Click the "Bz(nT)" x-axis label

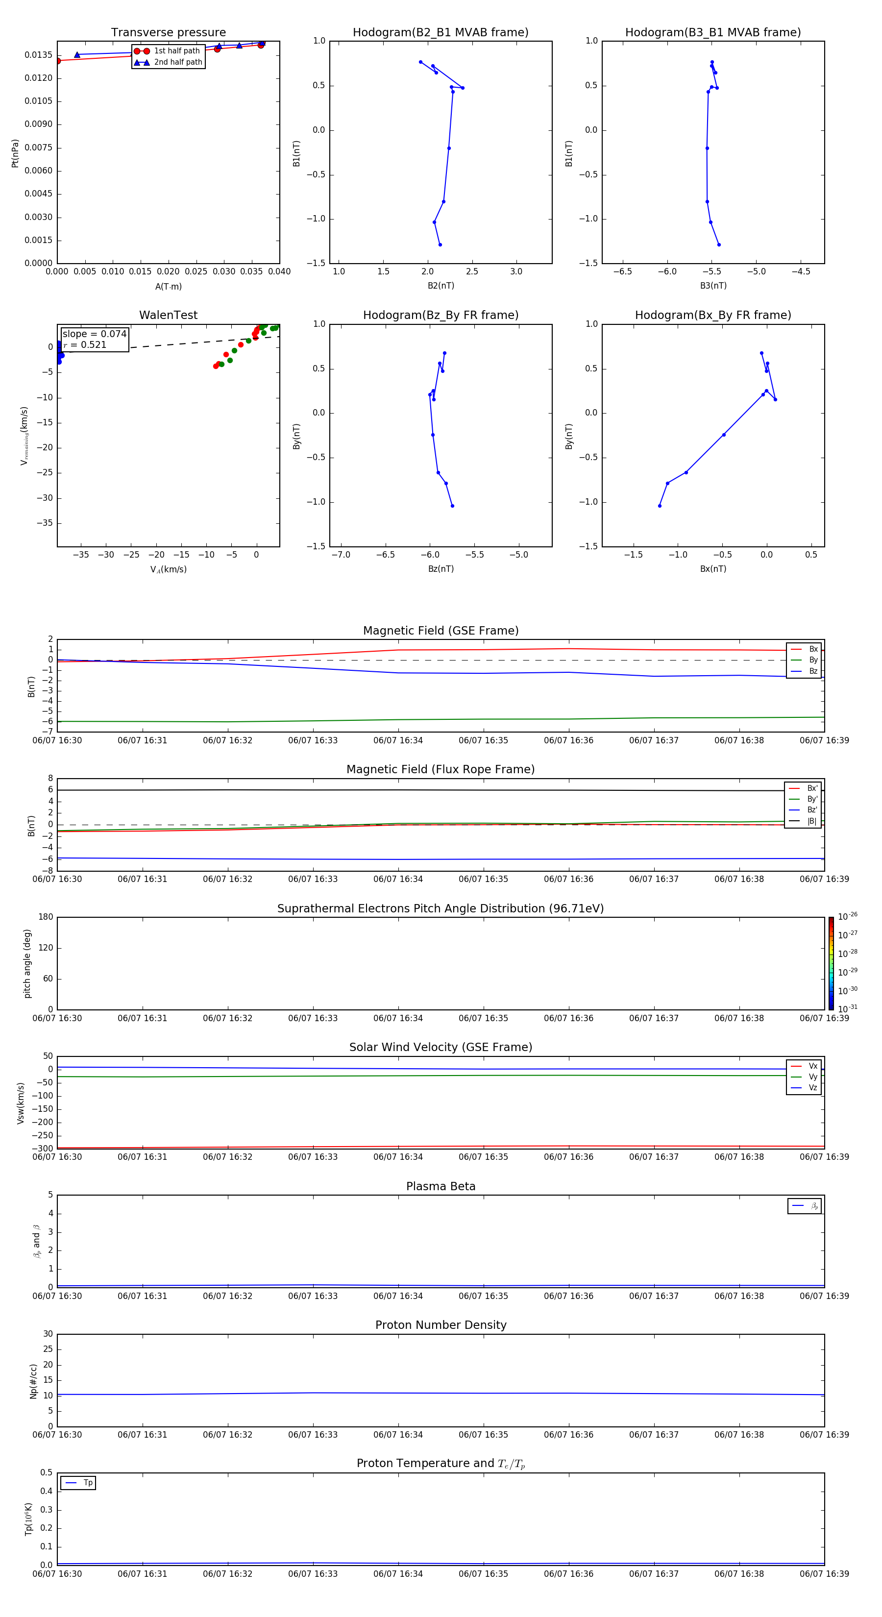tap(441, 569)
